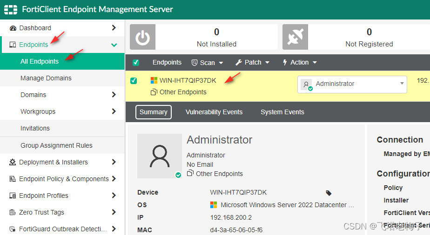This screenshot has width=430, height=235.
Task: Click the Windows logo beside WIN-IHT7QIP37DK row
Action: point(154,80)
